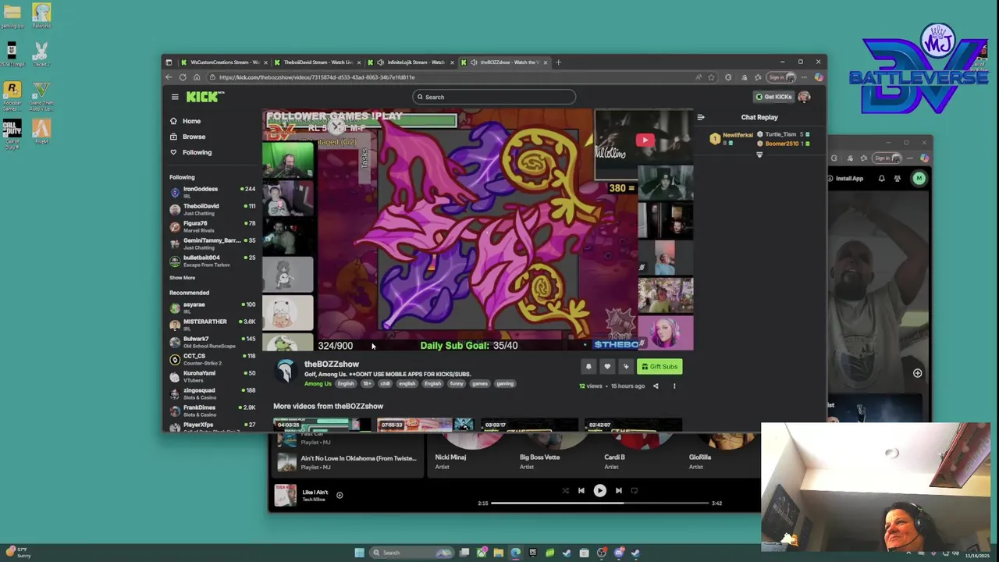
Task: Click the subscribe star button
Action: tap(626, 366)
